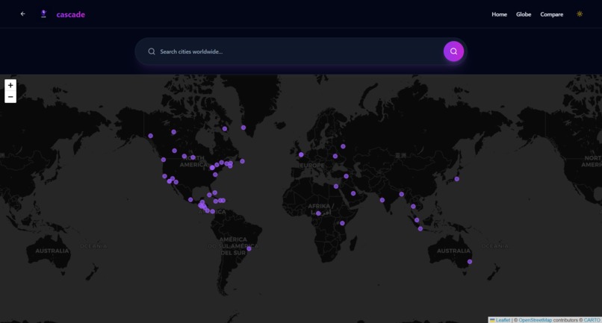Select the city marker in Ireland
This screenshot has height=323, width=602.
click(x=301, y=154)
